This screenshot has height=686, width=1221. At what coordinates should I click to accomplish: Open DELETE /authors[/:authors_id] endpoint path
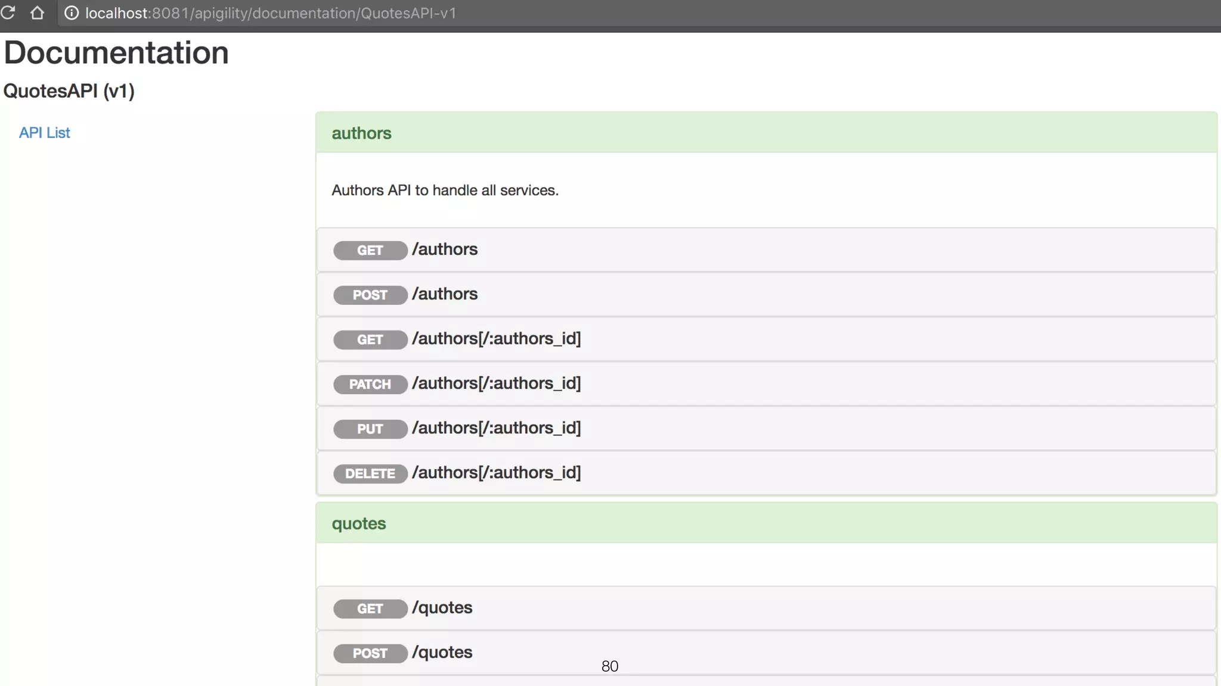tap(496, 473)
